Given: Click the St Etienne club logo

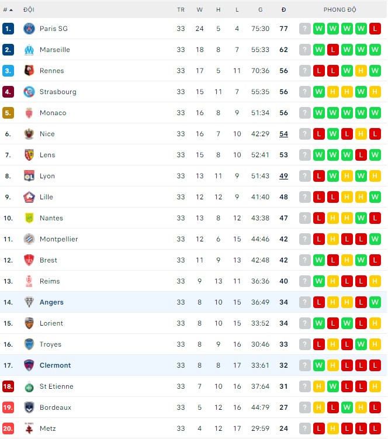Looking at the screenshot, I should coord(29,386).
